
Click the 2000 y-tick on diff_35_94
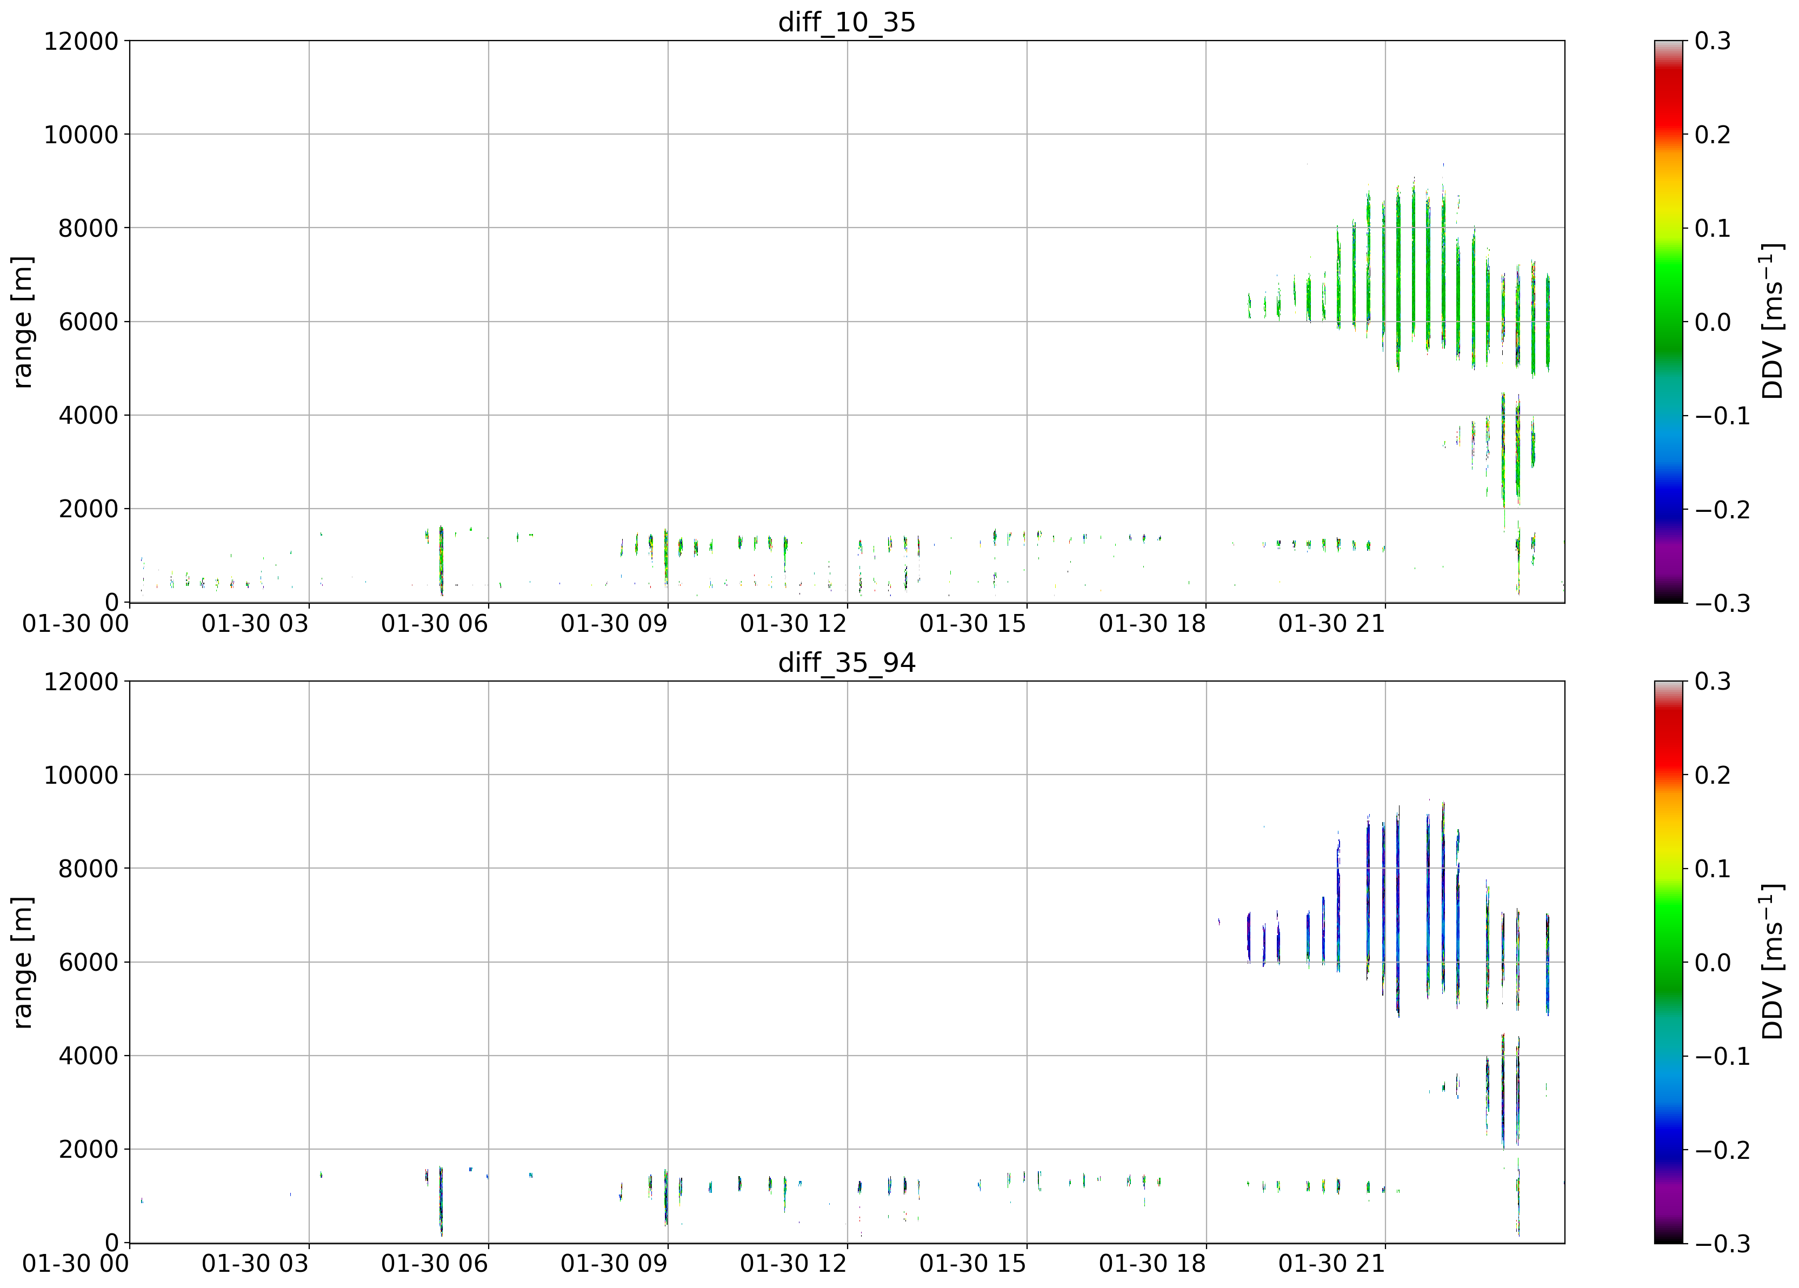88,1149
